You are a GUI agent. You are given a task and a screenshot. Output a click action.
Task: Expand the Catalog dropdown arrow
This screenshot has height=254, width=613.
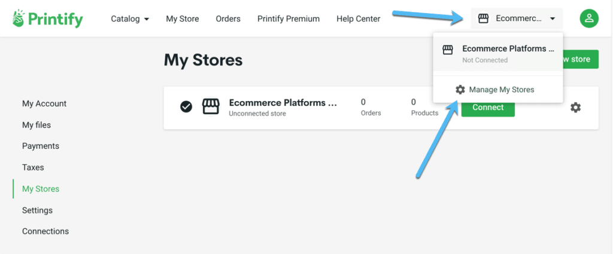tap(147, 19)
